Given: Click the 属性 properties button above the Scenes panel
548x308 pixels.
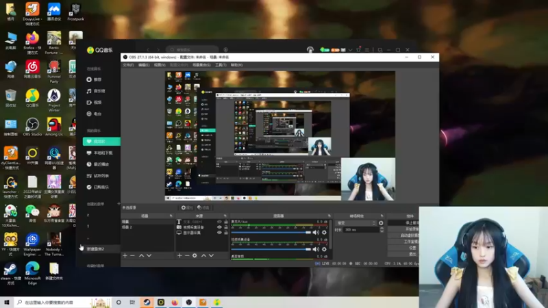Looking at the screenshot, I should pyautogui.click(x=187, y=207).
